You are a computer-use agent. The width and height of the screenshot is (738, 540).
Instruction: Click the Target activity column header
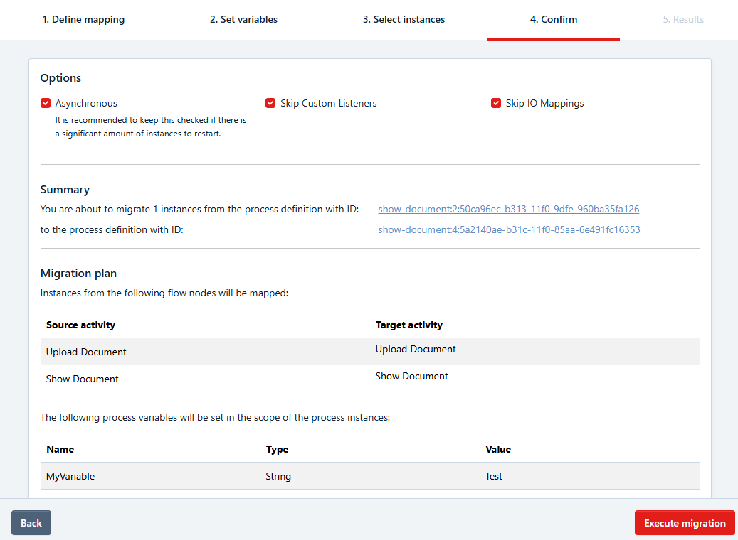408,325
